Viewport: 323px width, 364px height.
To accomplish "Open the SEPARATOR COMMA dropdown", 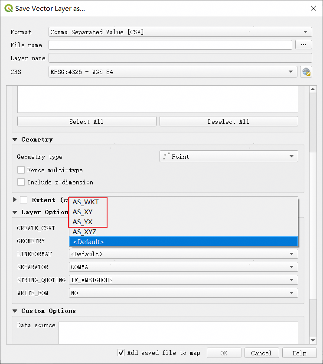I will click(x=183, y=267).
